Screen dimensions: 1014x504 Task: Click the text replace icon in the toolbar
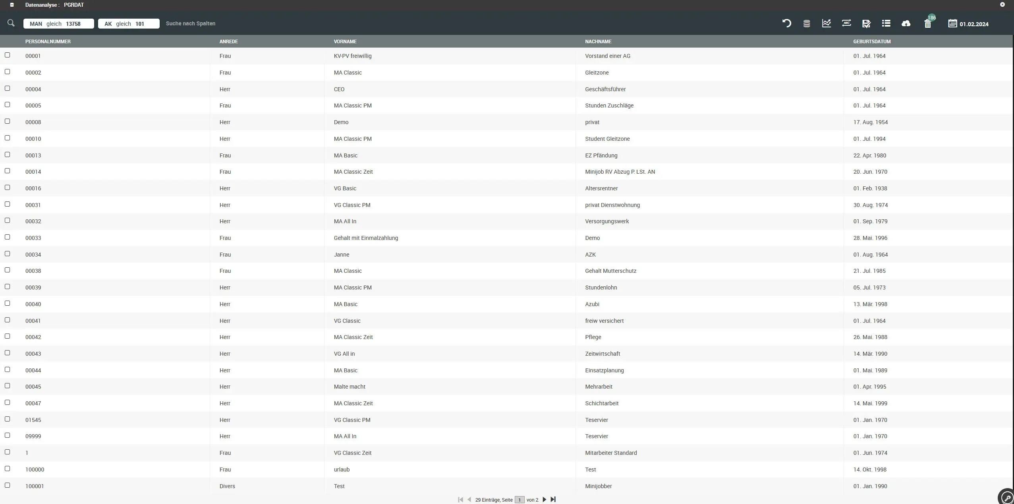[846, 23]
